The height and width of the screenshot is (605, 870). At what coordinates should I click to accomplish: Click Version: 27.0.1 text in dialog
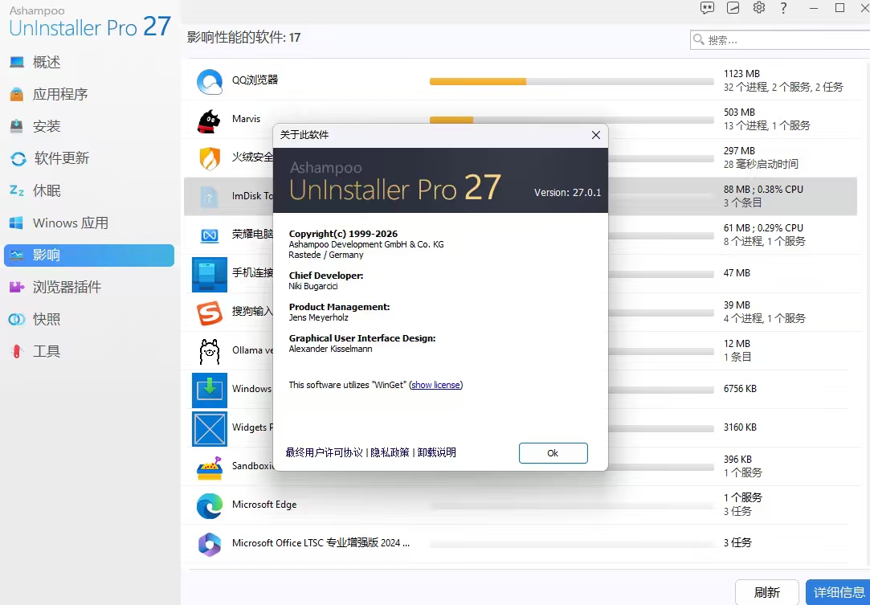[567, 193]
